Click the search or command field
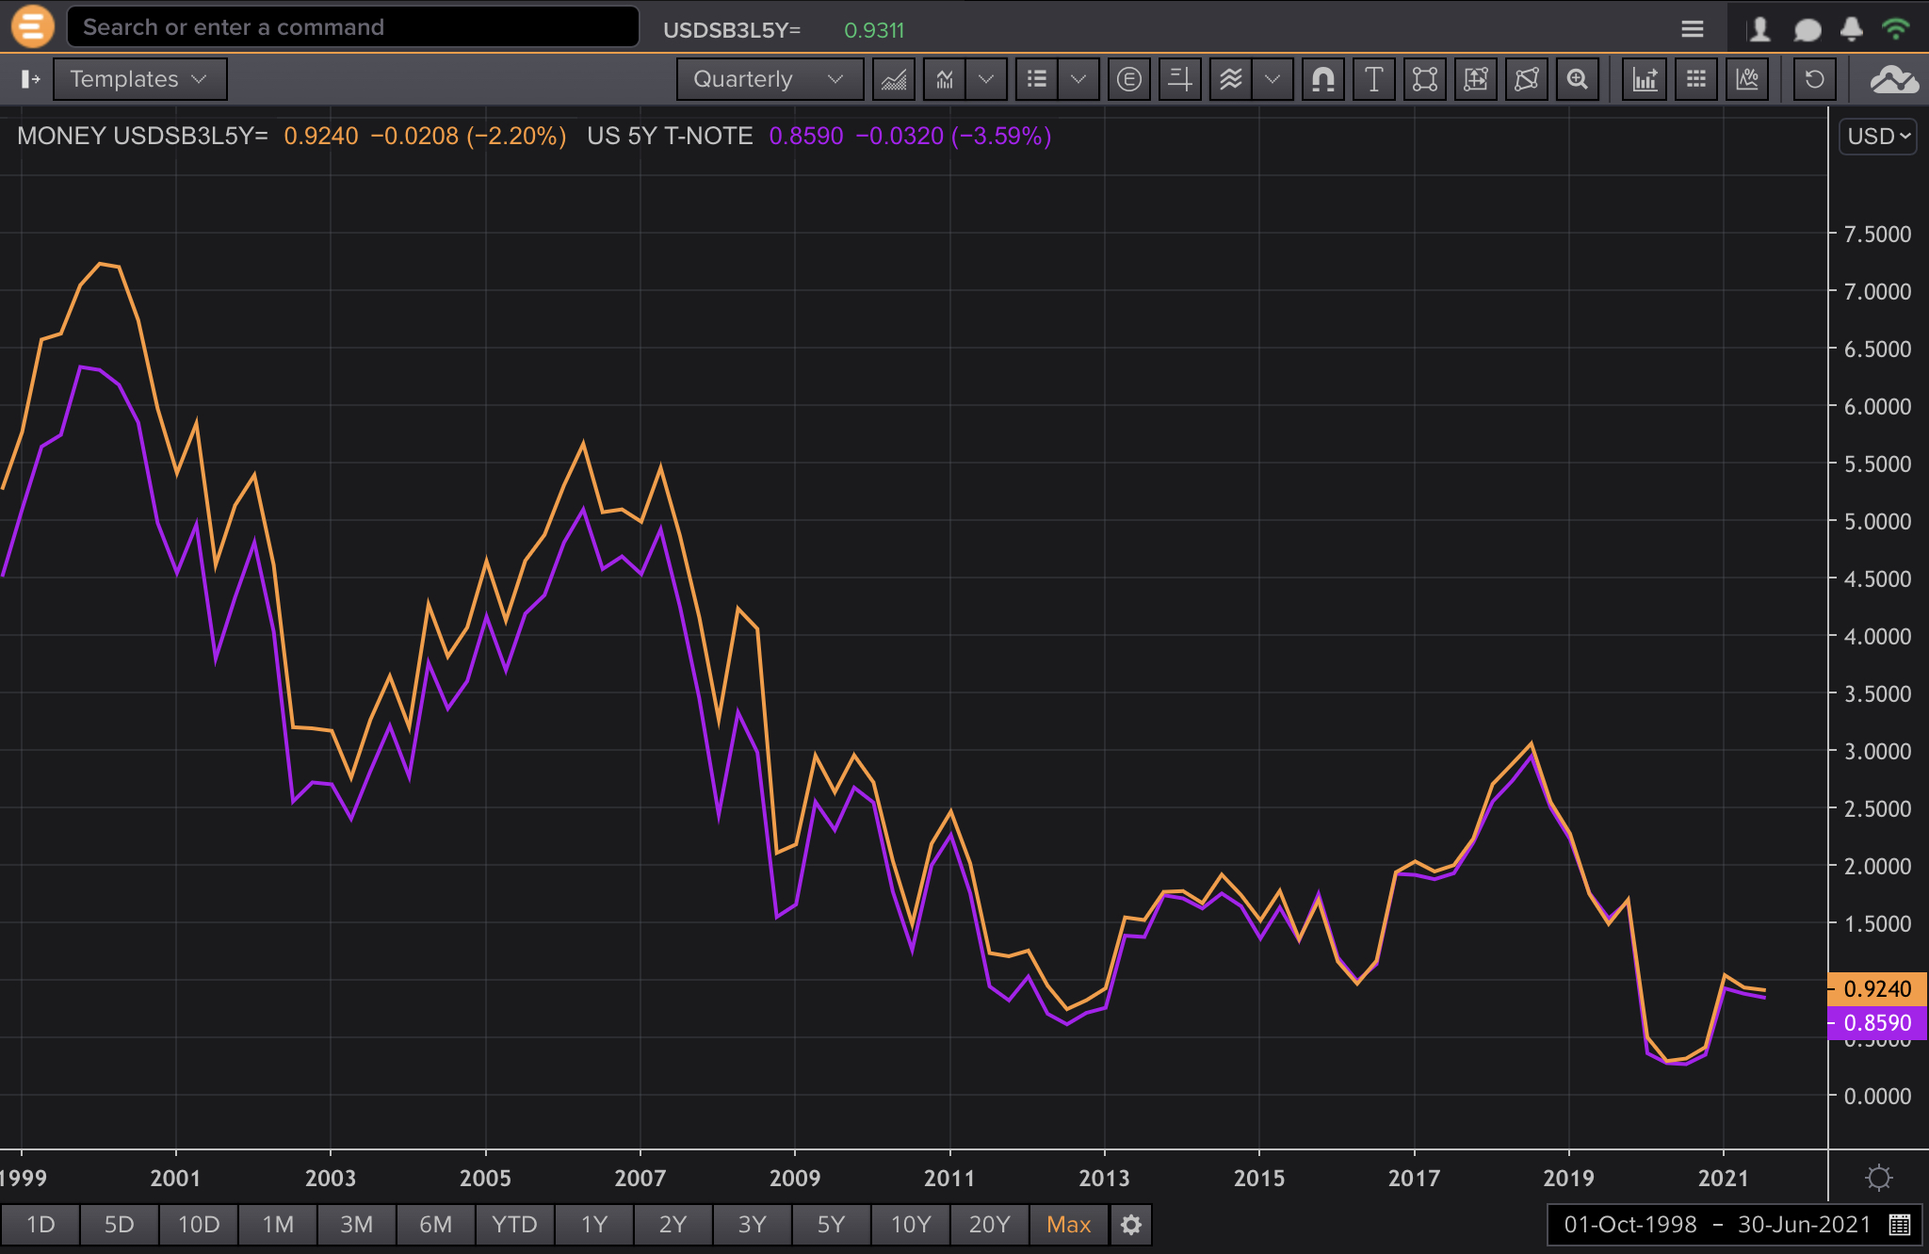Image resolution: width=1929 pixels, height=1254 pixels. pyautogui.click(x=353, y=27)
